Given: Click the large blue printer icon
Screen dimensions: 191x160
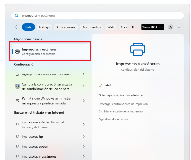Looking at the screenshot, I should pos(138,49).
